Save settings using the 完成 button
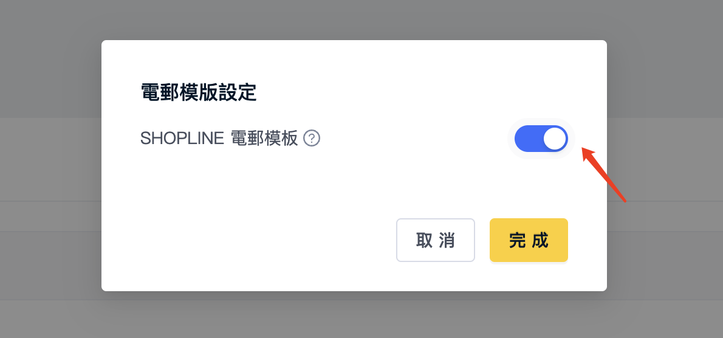 pyautogui.click(x=529, y=240)
